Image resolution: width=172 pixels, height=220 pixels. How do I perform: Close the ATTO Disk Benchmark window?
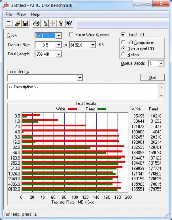click(161, 4)
